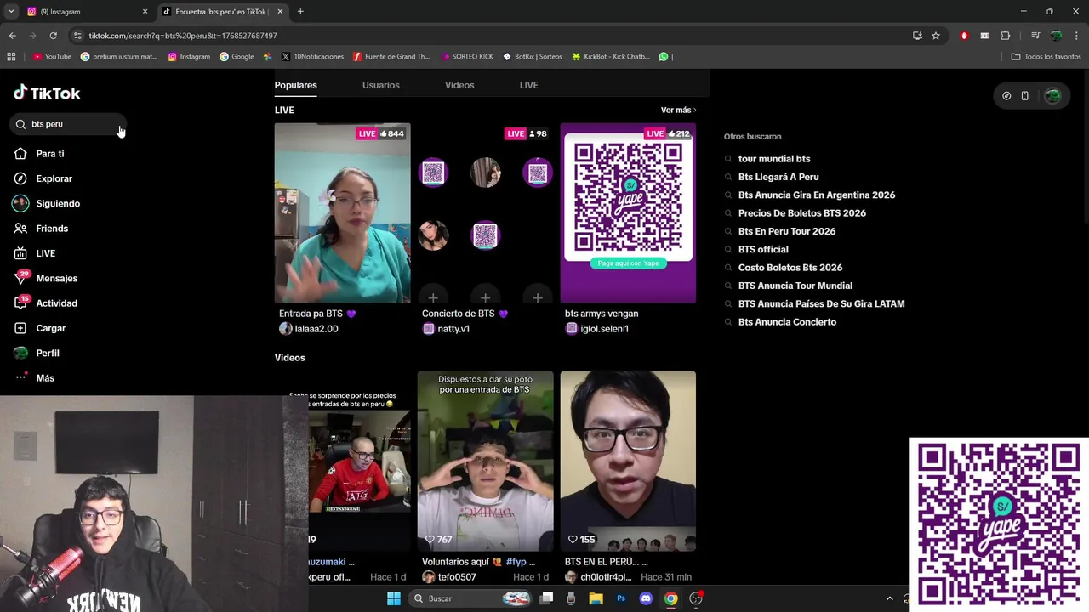Click the TikTok coins icon top right
The width and height of the screenshot is (1089, 612).
click(1006, 96)
